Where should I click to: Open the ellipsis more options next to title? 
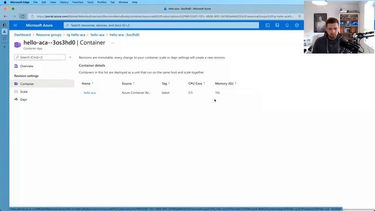pyautogui.click(x=113, y=43)
